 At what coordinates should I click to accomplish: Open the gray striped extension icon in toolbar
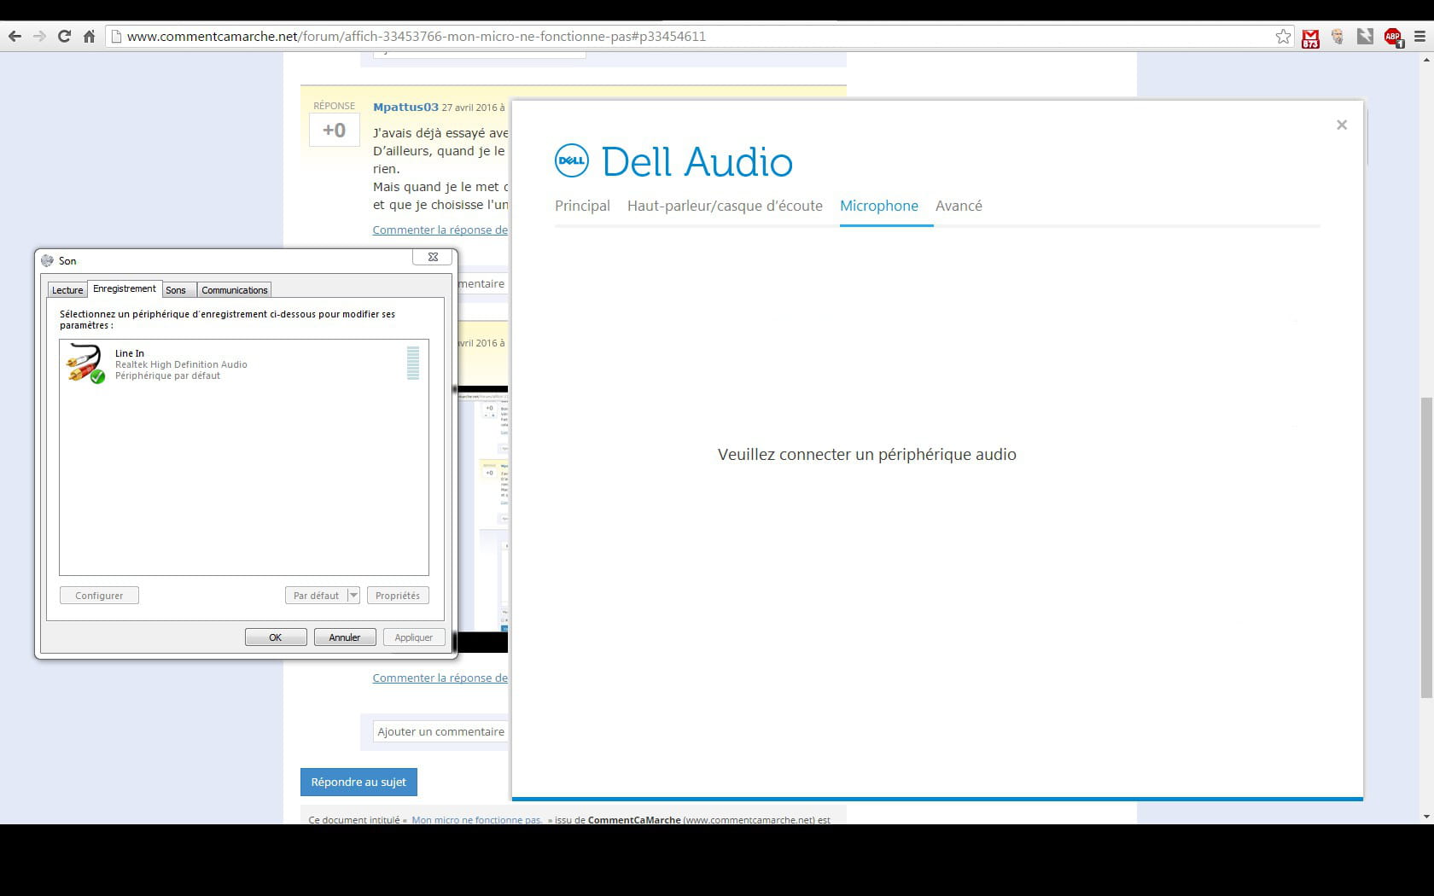(x=1365, y=37)
